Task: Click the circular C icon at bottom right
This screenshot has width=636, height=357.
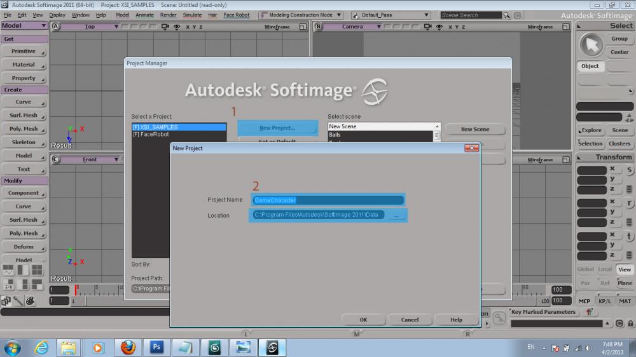Action: [619, 323]
